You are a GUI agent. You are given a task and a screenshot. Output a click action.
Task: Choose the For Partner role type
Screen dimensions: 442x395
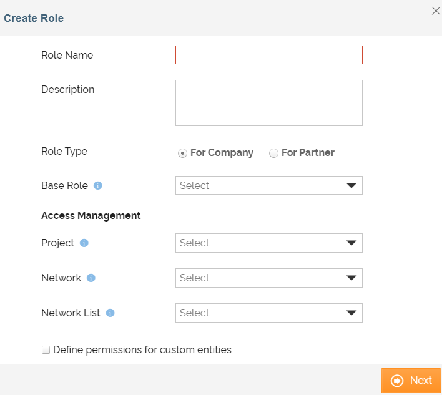(x=273, y=154)
